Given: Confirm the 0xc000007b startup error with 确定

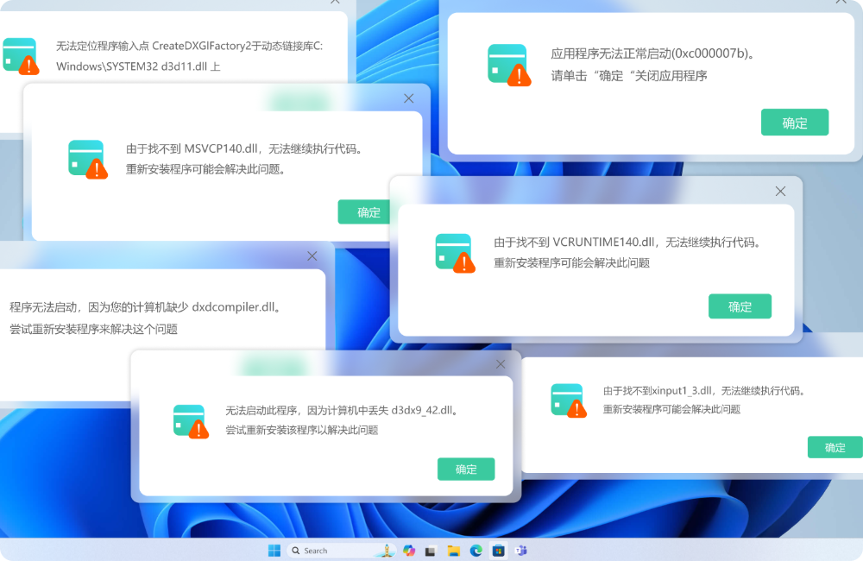Looking at the screenshot, I should click(x=794, y=123).
